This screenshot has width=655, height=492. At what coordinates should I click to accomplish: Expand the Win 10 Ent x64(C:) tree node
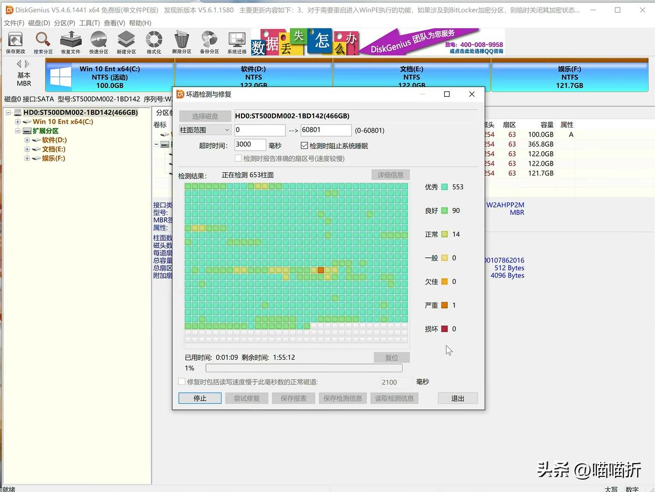coord(18,122)
